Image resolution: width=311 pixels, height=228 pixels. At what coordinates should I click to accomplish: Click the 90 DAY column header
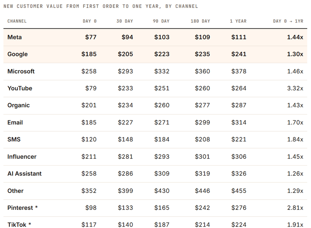click(161, 21)
